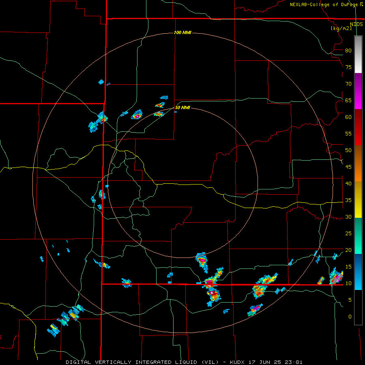365x365 pixels.
Task: Click the scale value "10"
Action: pyautogui.click(x=348, y=283)
